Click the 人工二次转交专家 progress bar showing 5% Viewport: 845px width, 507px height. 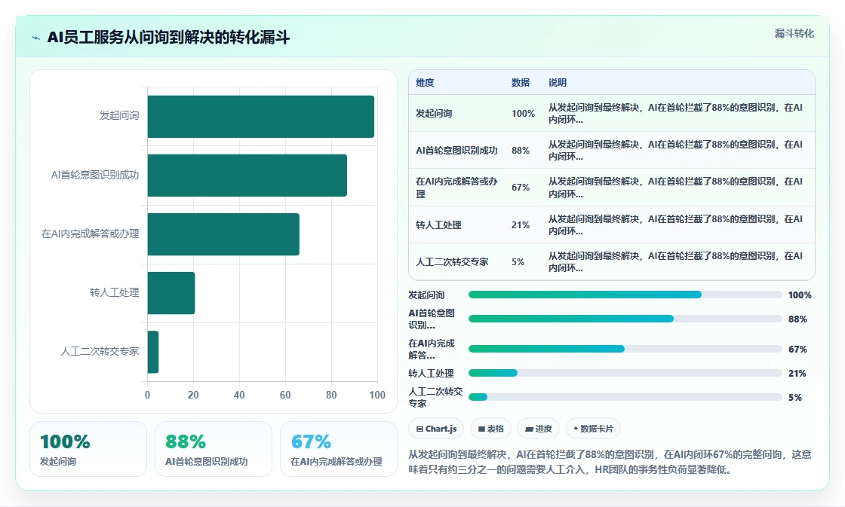[625, 397]
